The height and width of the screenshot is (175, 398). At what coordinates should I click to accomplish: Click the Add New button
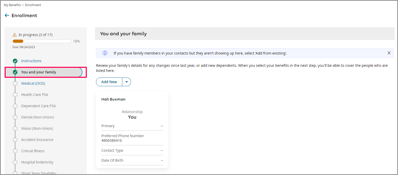click(x=109, y=82)
